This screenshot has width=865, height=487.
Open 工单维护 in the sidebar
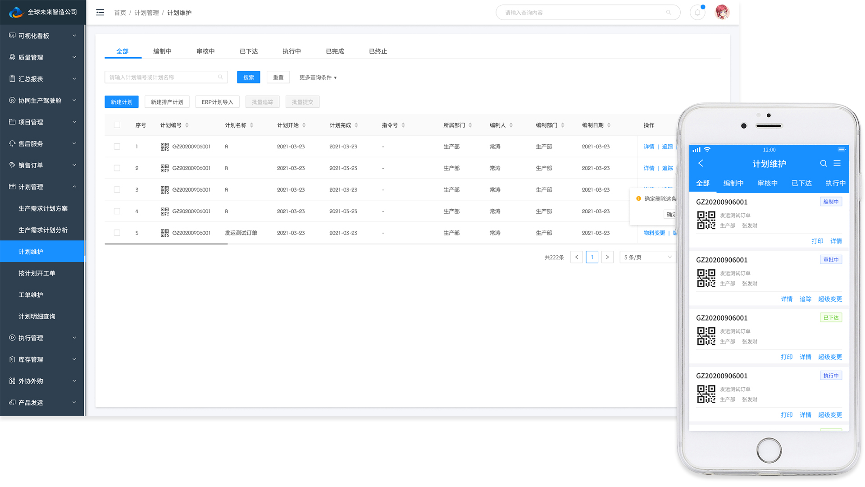(x=31, y=294)
